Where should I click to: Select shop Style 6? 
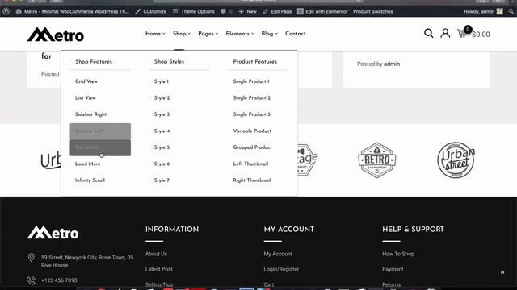pyautogui.click(x=162, y=164)
